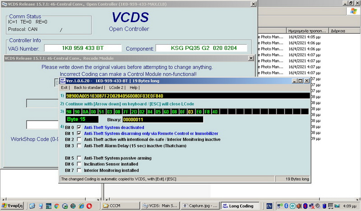Switch to VCDS: Main S... taskbar window
Image resolution: width=361 pixels, height=211 pixels.
[x=160, y=206]
